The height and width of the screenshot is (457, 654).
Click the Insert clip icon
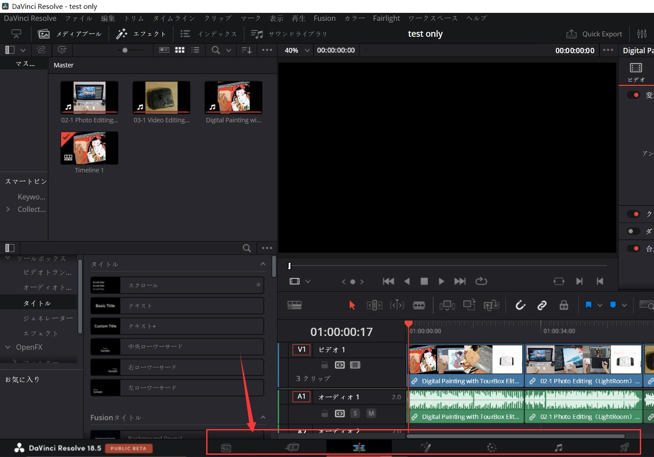[447, 305]
